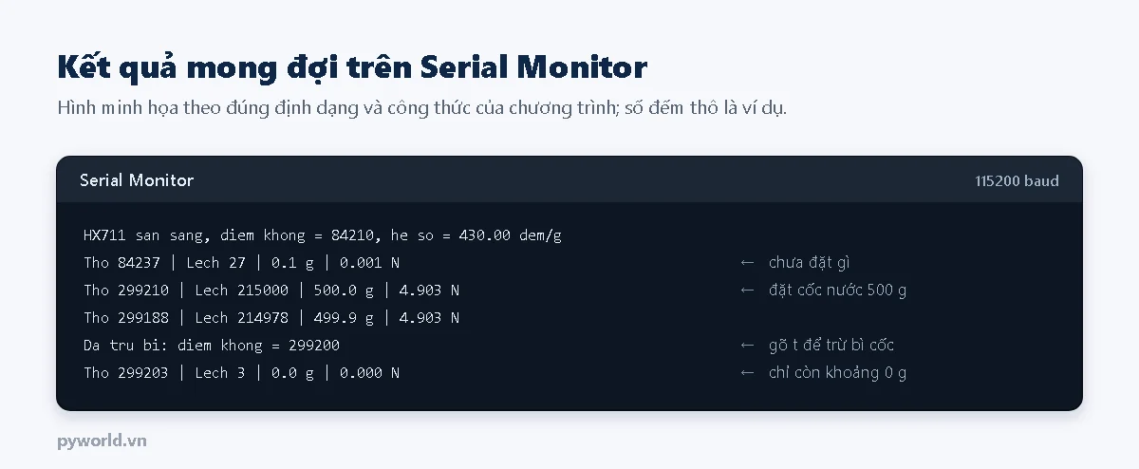Click the heading 'Kết quả mong đợi trên Serial Monitor'
The width and height of the screenshot is (1139, 469).
point(352,67)
